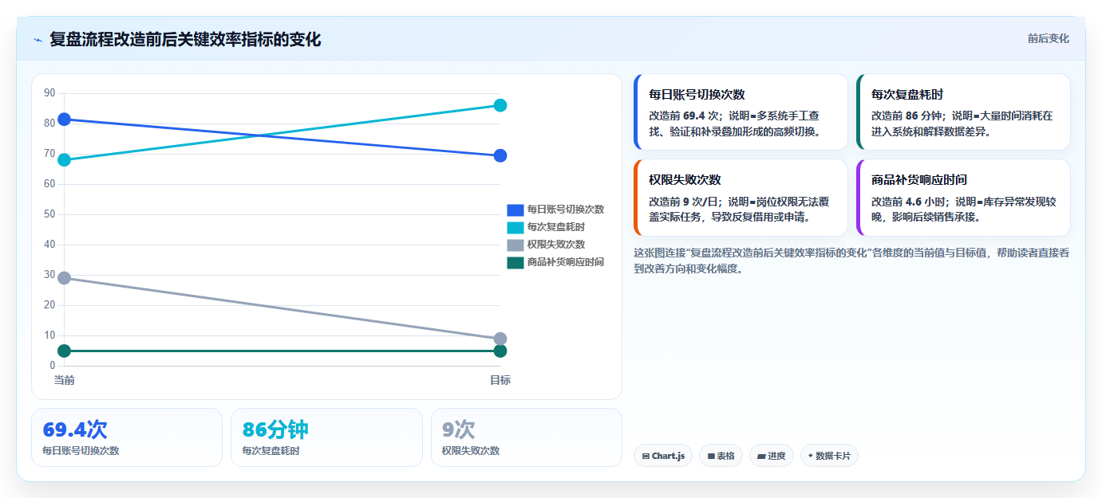
Task: Click the 每次复盘耗时 legend label
Action: click(556, 227)
